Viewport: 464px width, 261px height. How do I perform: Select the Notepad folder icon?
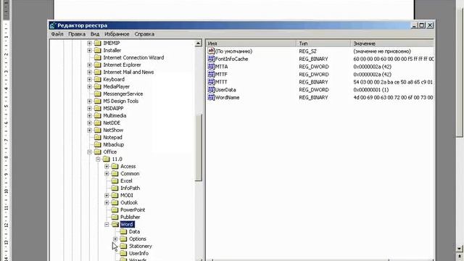(x=98, y=137)
